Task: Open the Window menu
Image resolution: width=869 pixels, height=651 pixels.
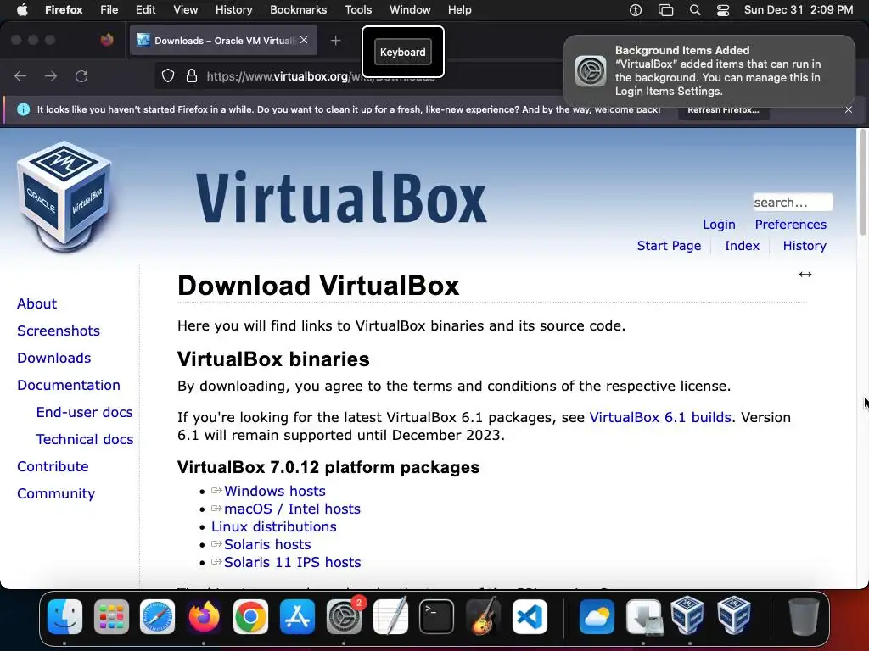Action: (x=410, y=10)
